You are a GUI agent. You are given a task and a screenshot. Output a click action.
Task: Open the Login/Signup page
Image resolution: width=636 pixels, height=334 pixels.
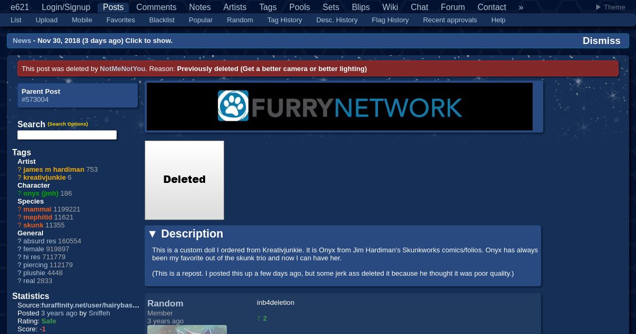coord(66,7)
